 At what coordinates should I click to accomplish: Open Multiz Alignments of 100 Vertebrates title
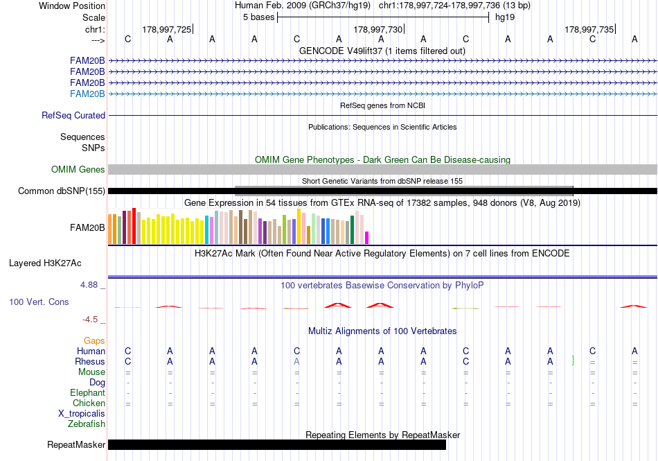tap(382, 331)
